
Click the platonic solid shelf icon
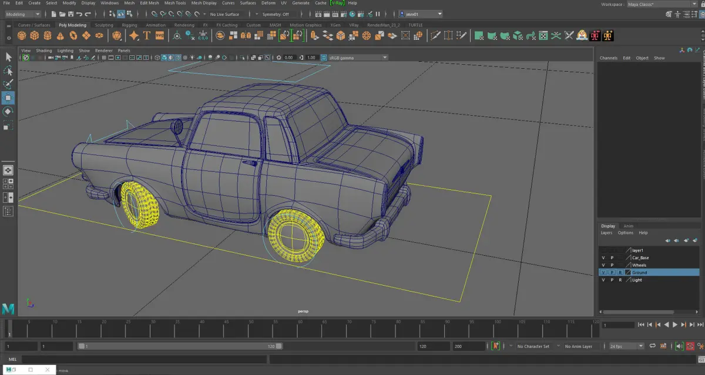coord(117,36)
